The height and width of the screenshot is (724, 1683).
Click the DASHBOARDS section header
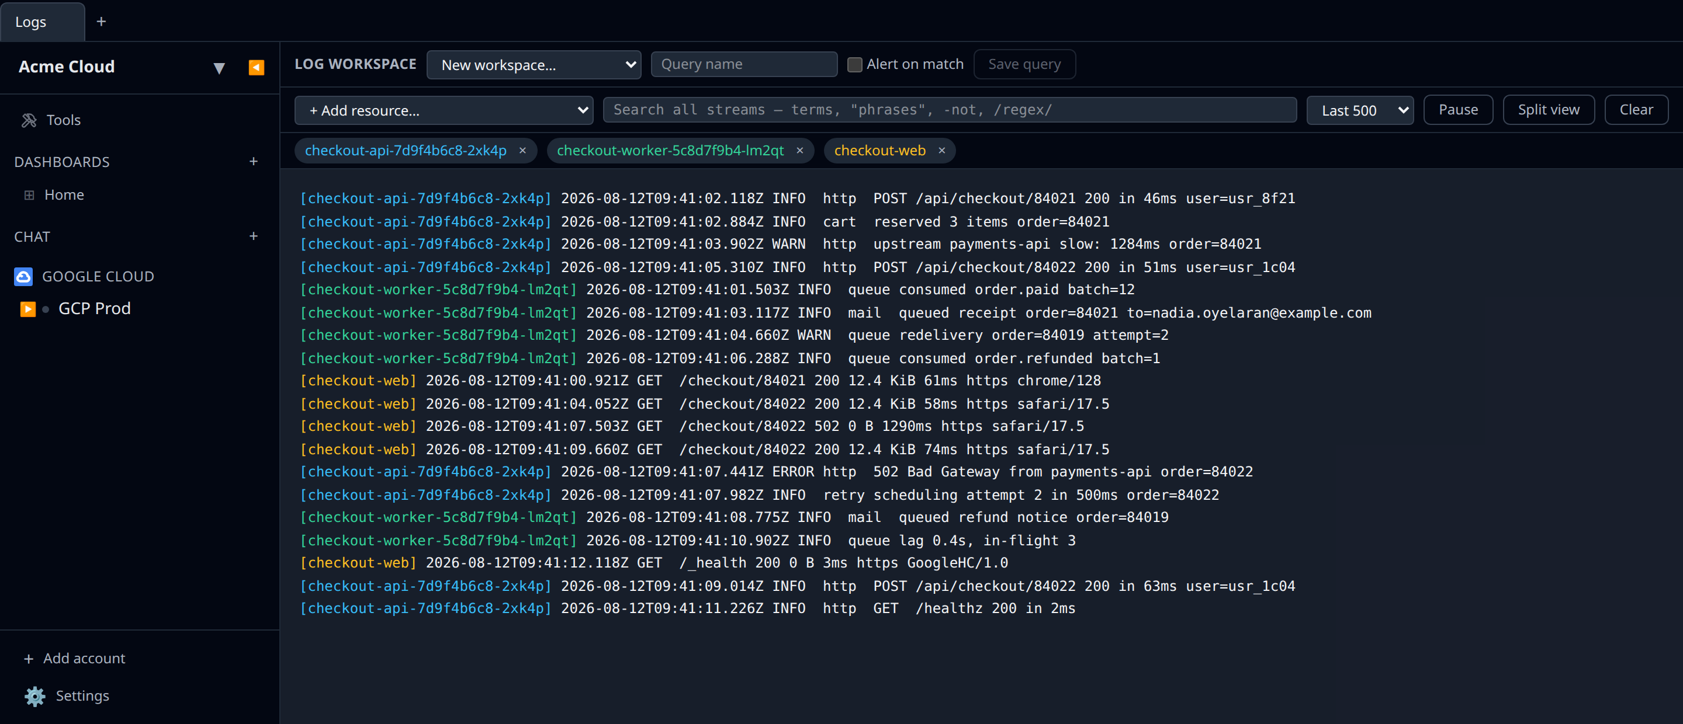[62, 162]
